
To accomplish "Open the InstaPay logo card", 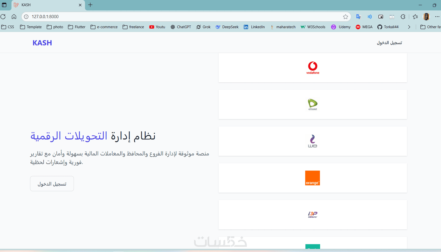I will coord(313,215).
